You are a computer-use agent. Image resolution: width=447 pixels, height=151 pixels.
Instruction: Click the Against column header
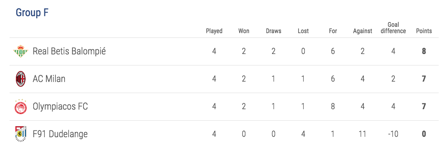363,31
